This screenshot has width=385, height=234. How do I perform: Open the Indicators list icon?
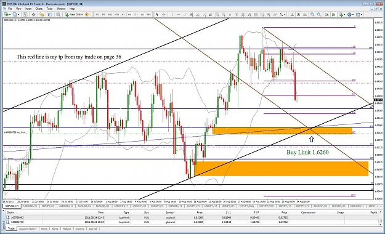(341, 15)
